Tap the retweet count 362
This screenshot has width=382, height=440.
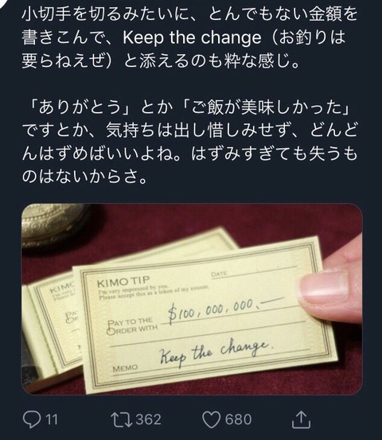(149, 419)
